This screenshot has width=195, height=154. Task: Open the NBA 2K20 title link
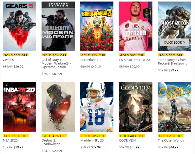coord(10,140)
